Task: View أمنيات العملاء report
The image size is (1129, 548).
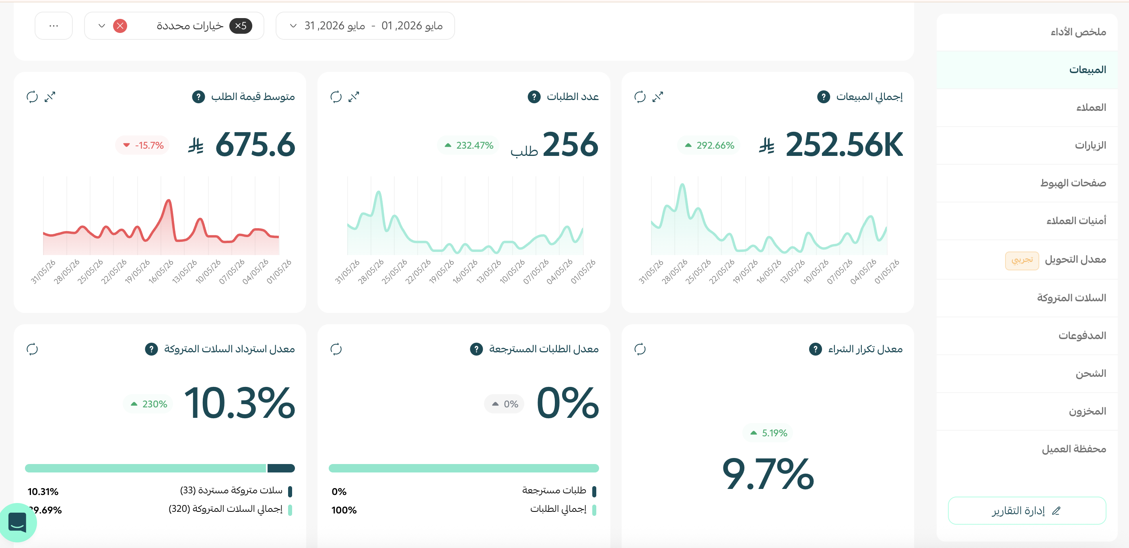Action: click(1027, 221)
